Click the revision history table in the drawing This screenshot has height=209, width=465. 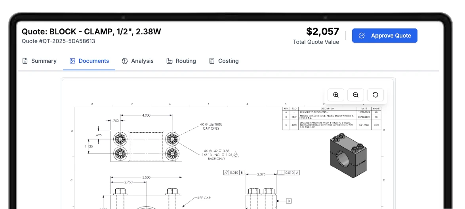tap(331, 118)
